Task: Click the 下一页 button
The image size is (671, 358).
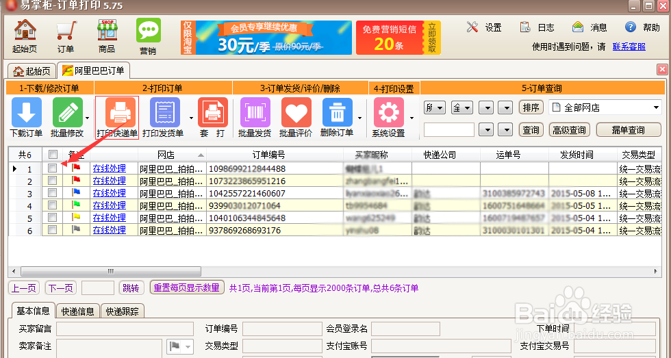Action: [x=60, y=288]
